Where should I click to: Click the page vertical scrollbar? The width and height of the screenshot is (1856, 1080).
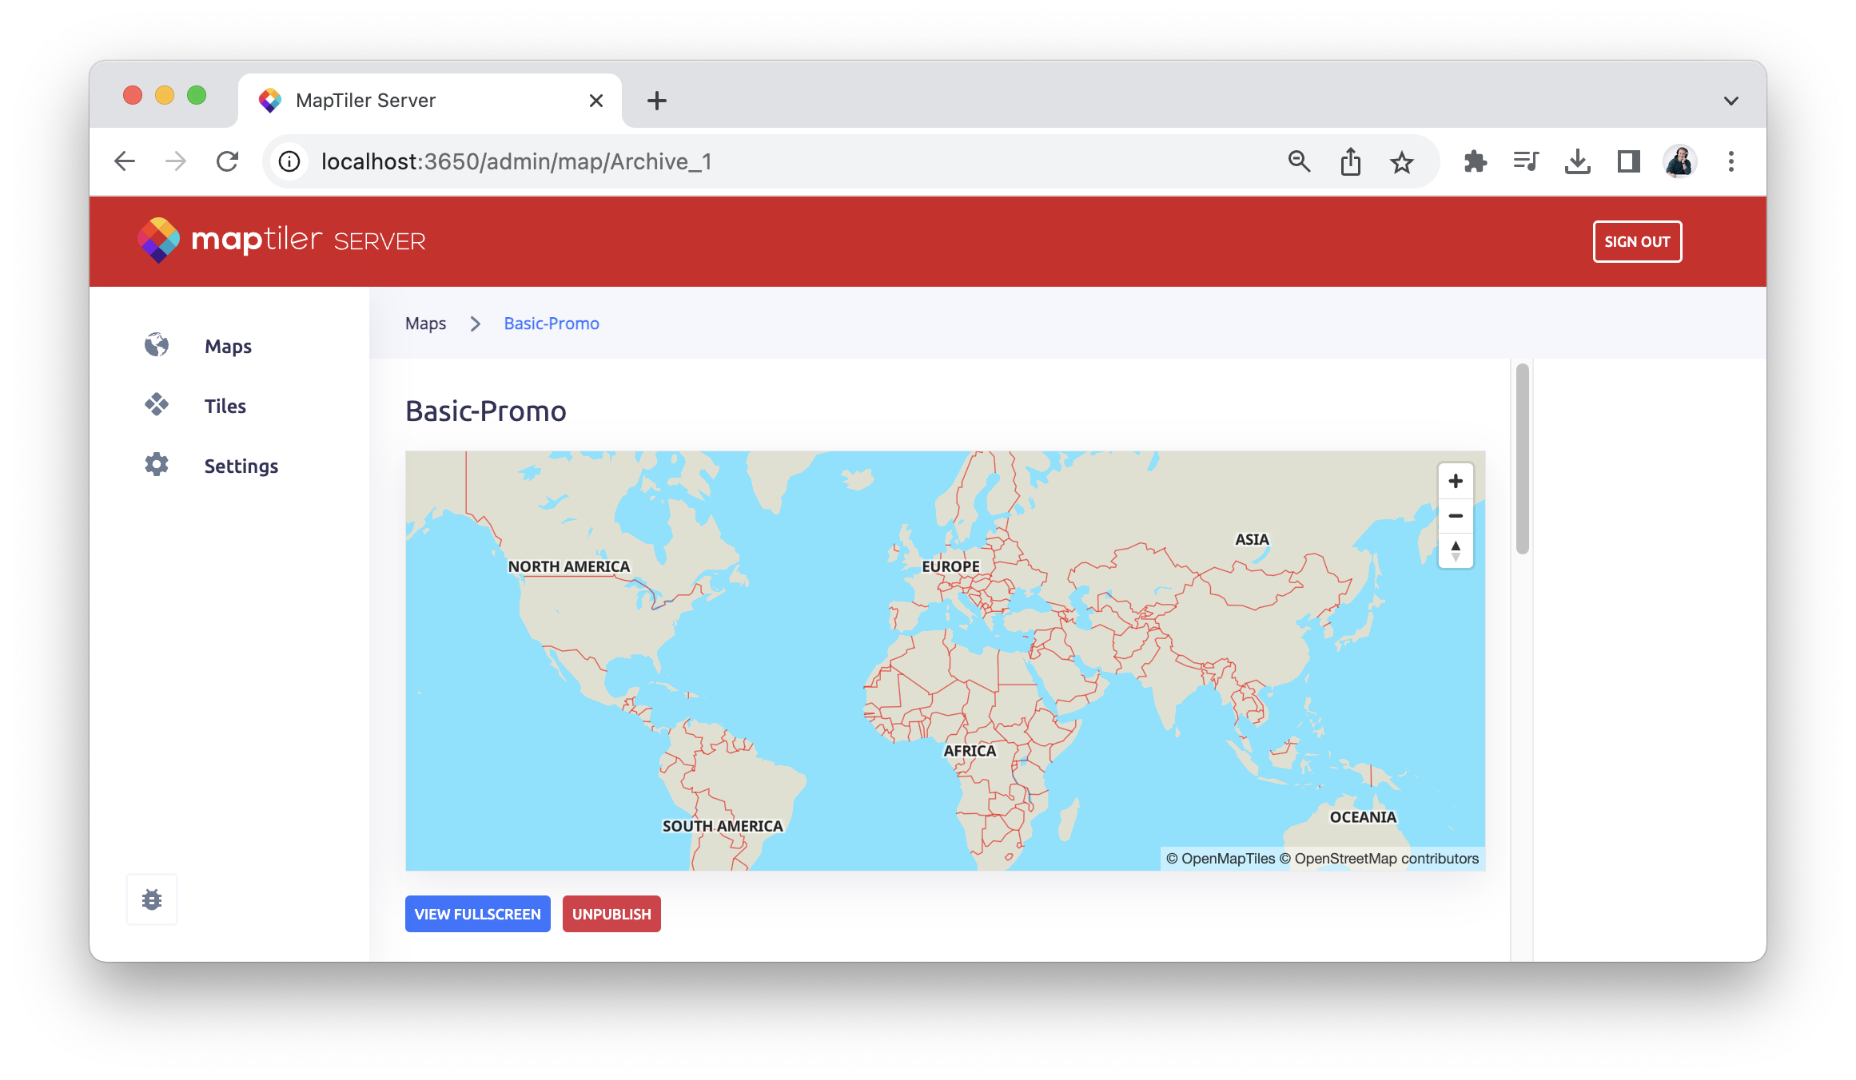tap(1522, 459)
